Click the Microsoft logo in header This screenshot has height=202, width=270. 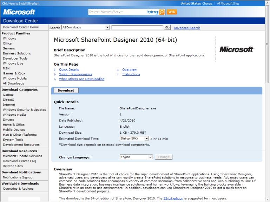[x=19, y=12]
